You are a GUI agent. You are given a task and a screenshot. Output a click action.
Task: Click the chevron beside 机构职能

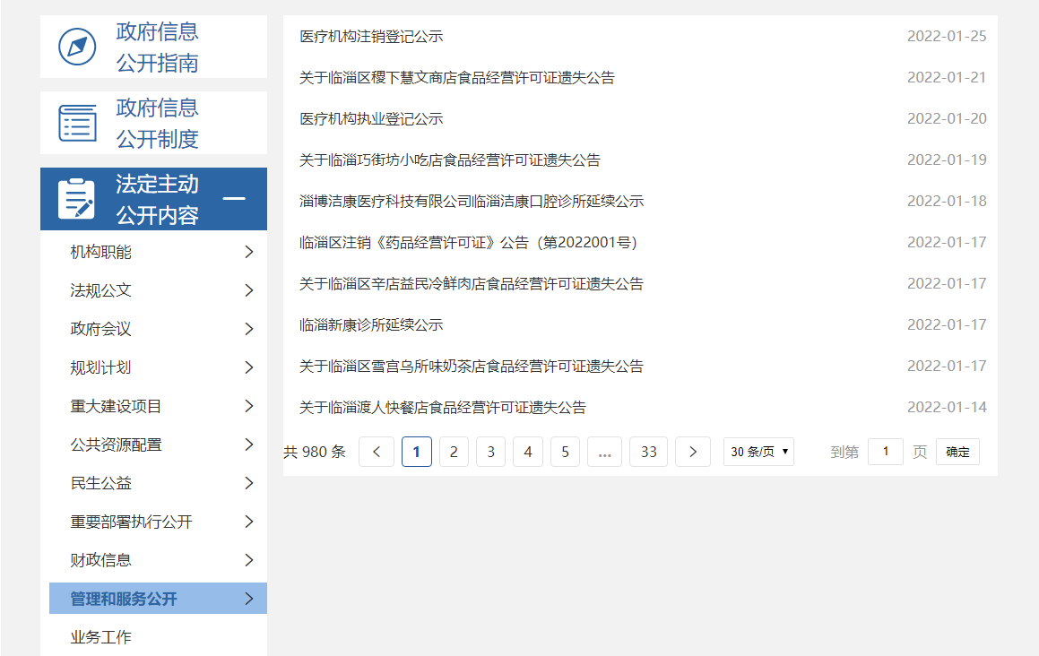pos(249,252)
